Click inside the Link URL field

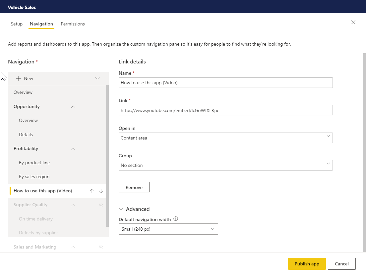[x=225, y=110]
